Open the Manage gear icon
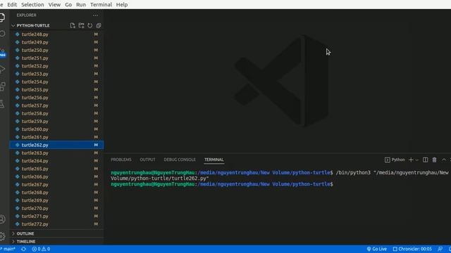 (x=2, y=236)
